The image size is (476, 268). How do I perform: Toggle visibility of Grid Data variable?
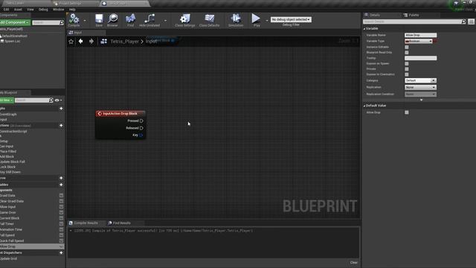[x=61, y=196]
